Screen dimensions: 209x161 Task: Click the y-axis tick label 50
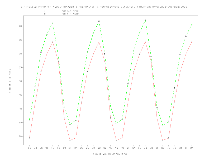point(20,81)
